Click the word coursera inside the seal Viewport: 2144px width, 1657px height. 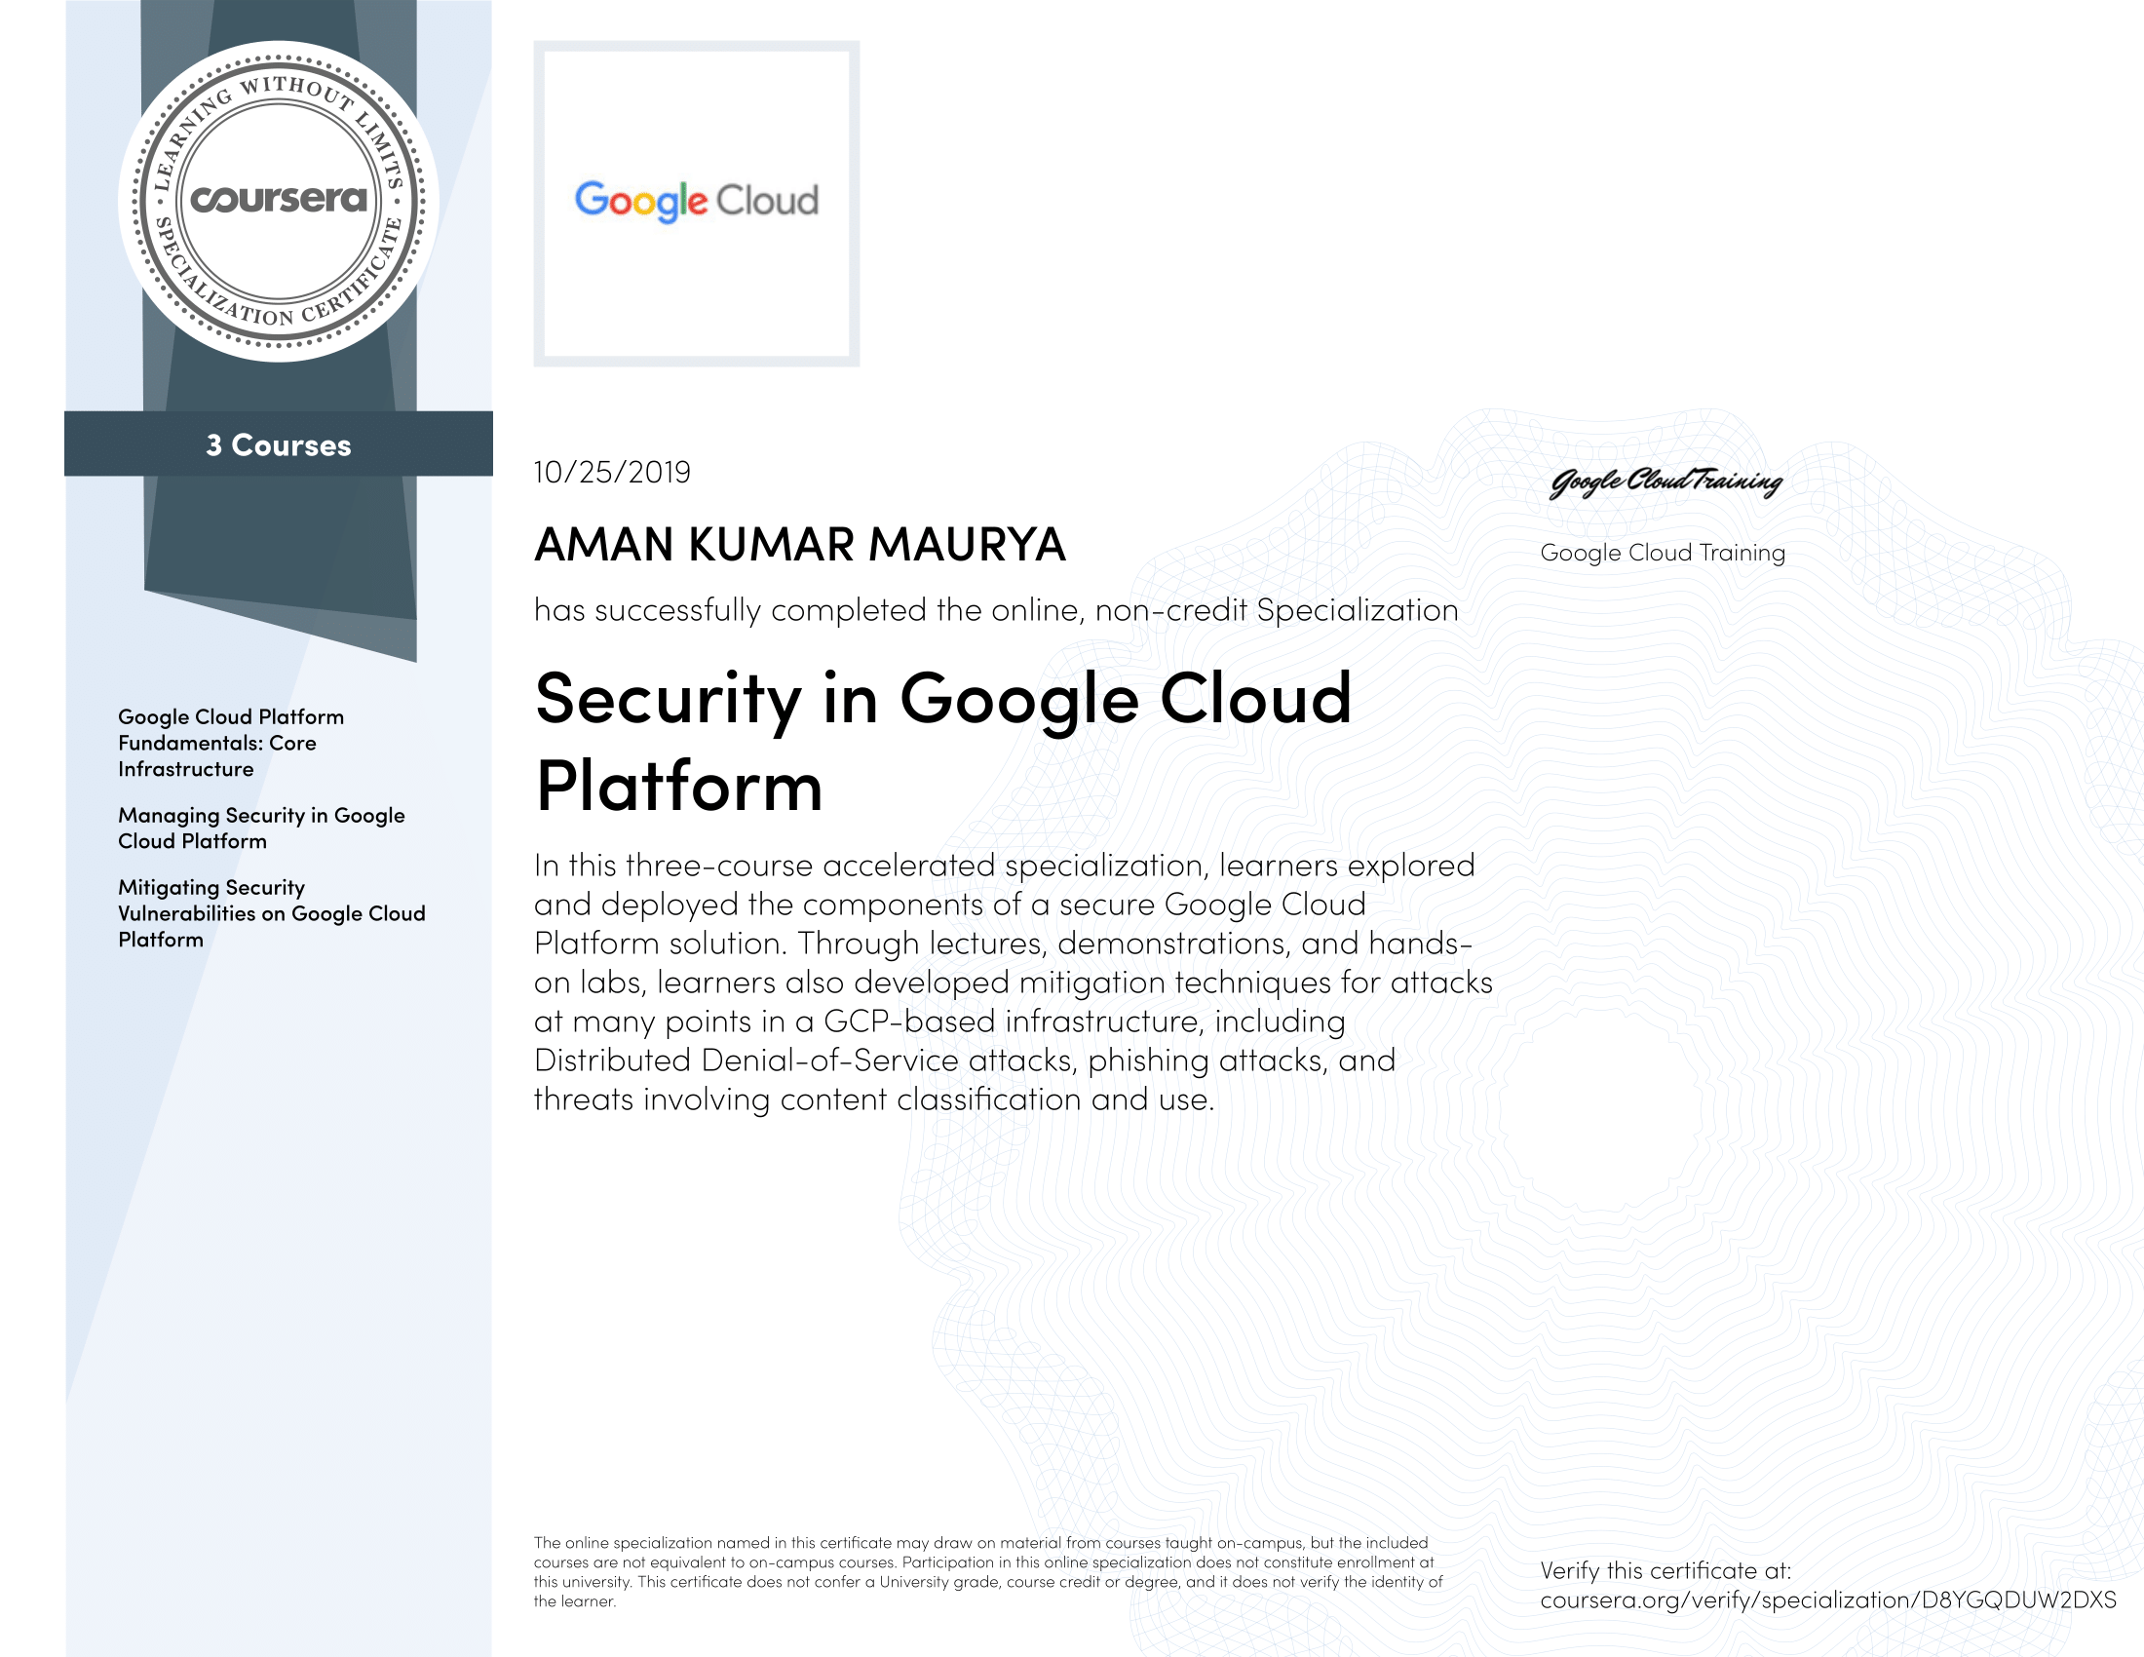278,199
